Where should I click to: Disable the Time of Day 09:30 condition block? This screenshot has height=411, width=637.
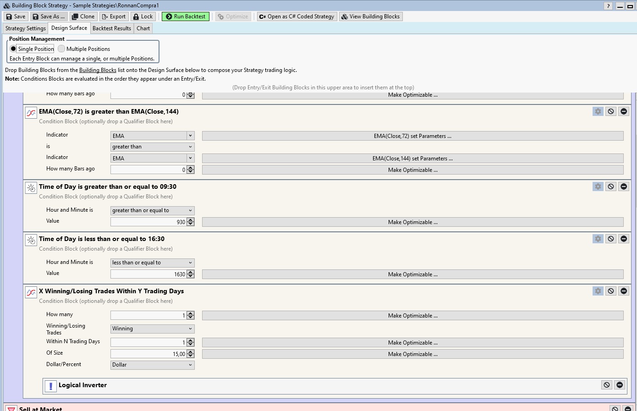pos(611,186)
